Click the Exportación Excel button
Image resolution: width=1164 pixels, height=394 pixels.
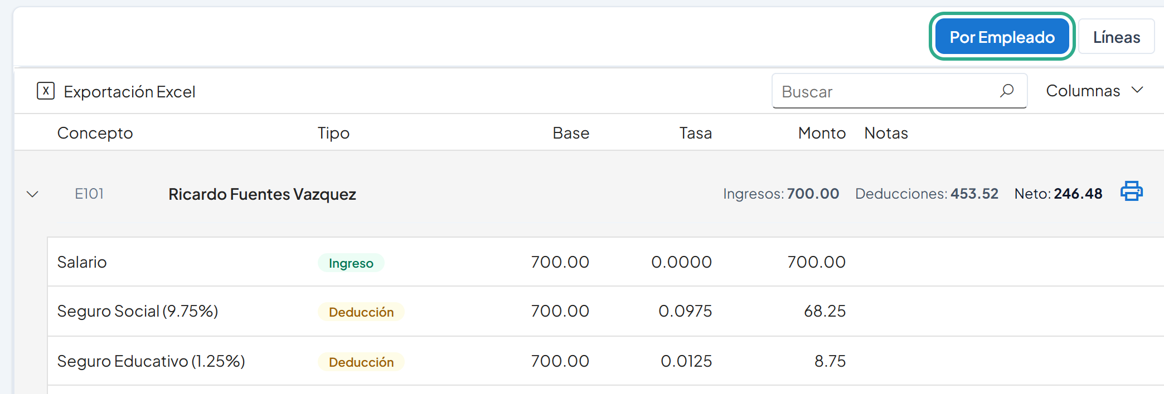(x=117, y=91)
